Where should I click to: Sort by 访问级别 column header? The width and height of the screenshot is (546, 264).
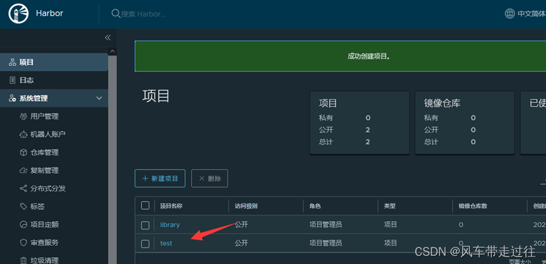[246, 206]
